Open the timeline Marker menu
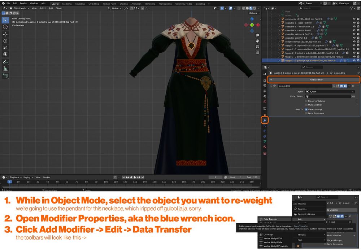 click(47, 177)
